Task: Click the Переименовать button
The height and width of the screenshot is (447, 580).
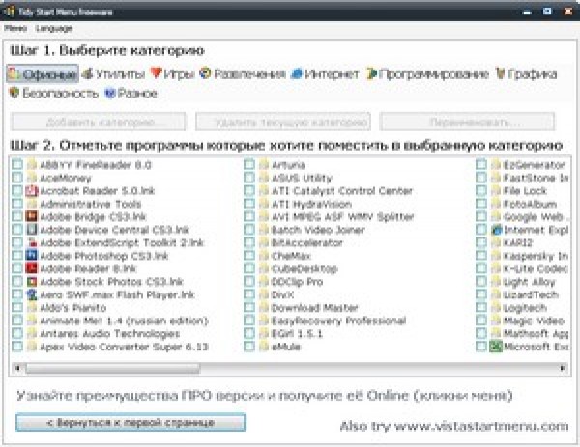Action: [467, 122]
